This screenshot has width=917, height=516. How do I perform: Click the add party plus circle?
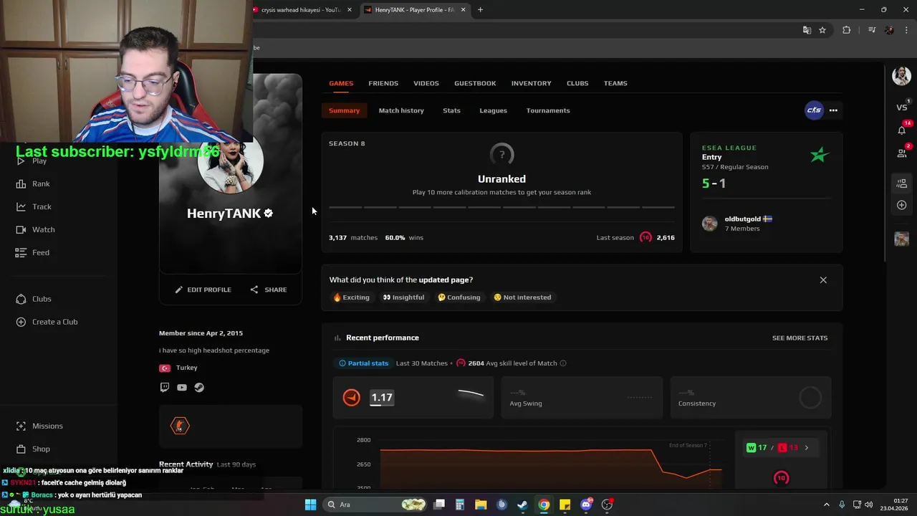click(x=901, y=205)
